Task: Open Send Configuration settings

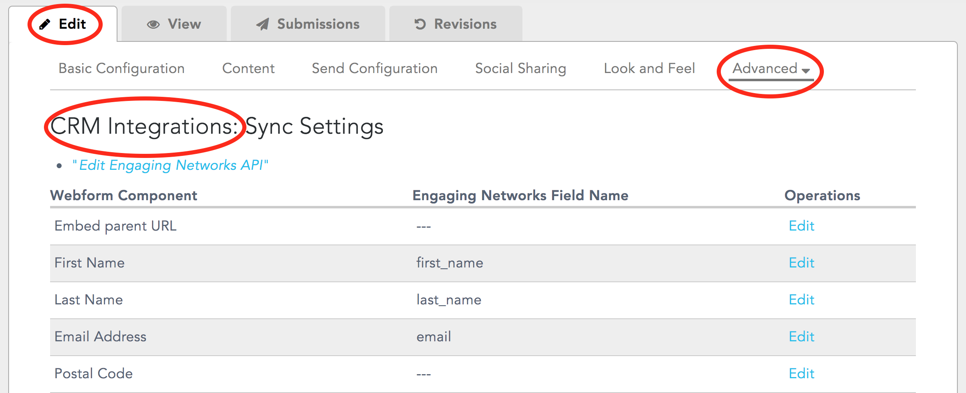Action: pos(375,68)
